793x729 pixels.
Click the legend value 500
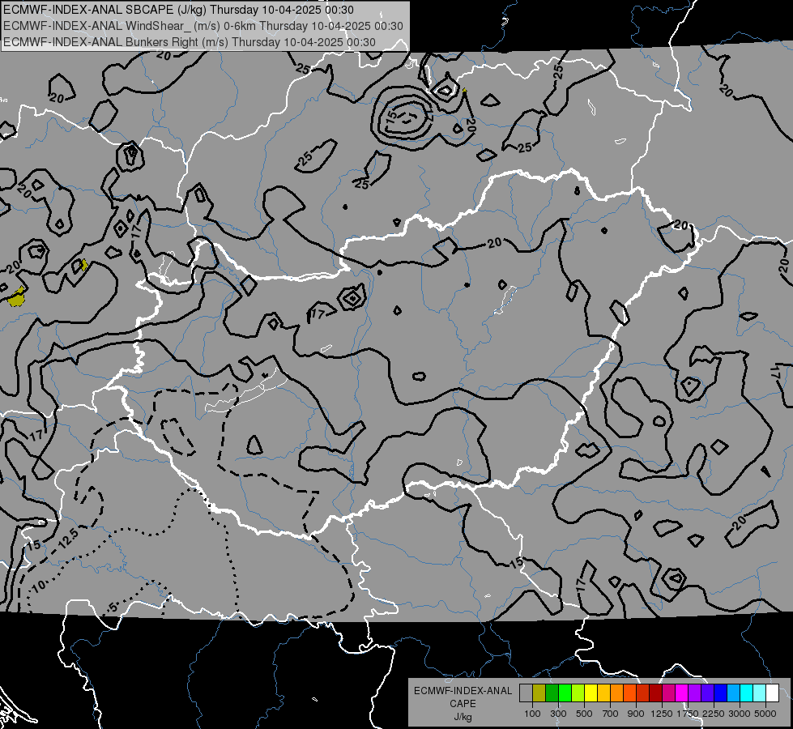[584, 714]
